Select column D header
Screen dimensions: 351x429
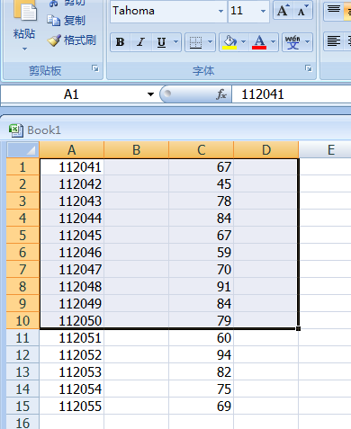(x=266, y=150)
